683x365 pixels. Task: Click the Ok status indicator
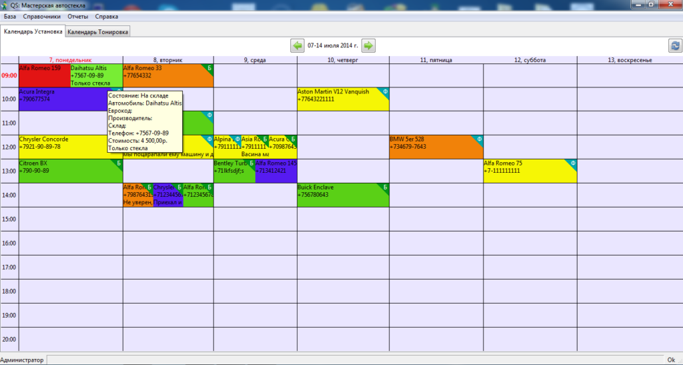[671, 360]
